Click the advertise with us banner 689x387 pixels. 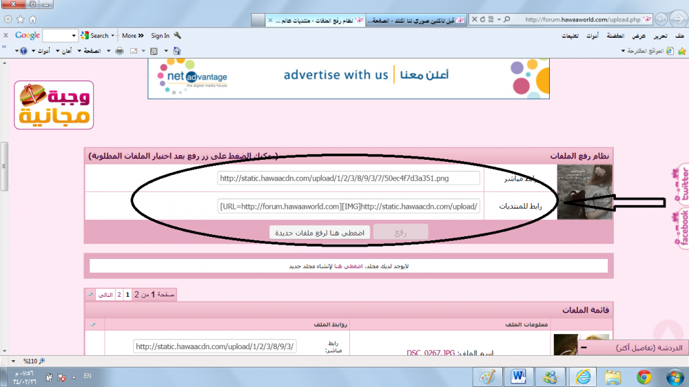(x=348, y=74)
